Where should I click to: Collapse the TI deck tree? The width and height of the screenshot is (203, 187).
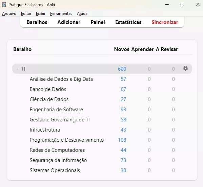coord(17,69)
